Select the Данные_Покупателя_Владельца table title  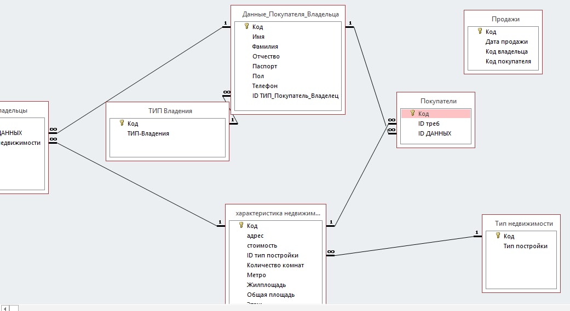coord(290,14)
